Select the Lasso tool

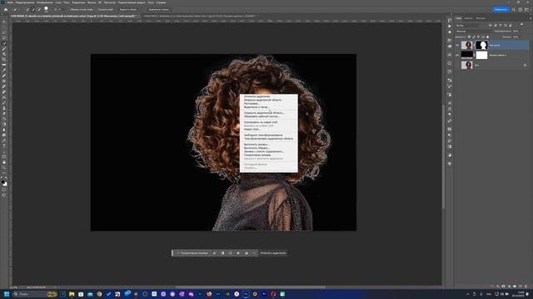click(x=4, y=32)
